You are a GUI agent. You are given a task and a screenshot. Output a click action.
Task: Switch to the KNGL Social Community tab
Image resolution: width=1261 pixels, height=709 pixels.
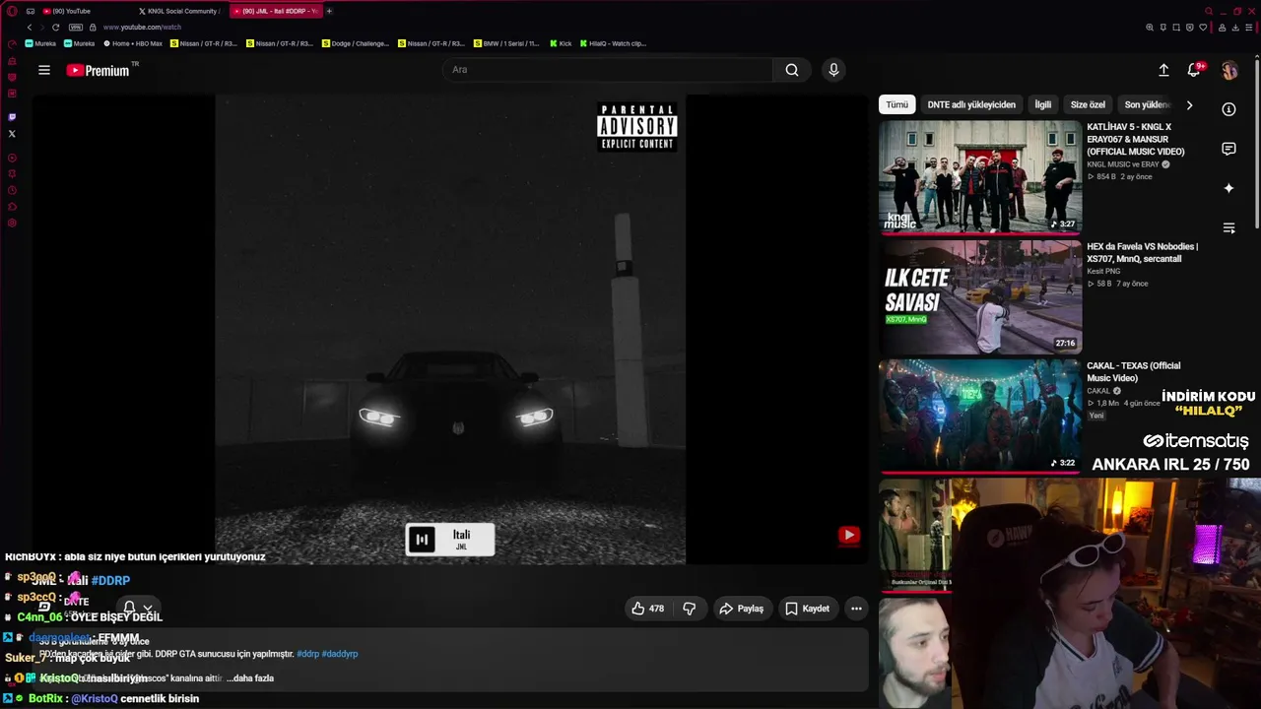[179, 11]
